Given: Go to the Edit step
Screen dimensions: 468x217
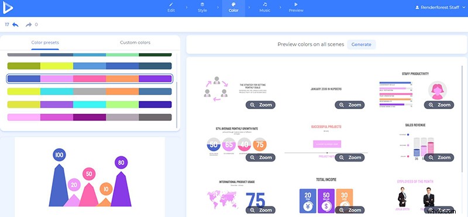Looking at the screenshot, I should pyautogui.click(x=171, y=8).
